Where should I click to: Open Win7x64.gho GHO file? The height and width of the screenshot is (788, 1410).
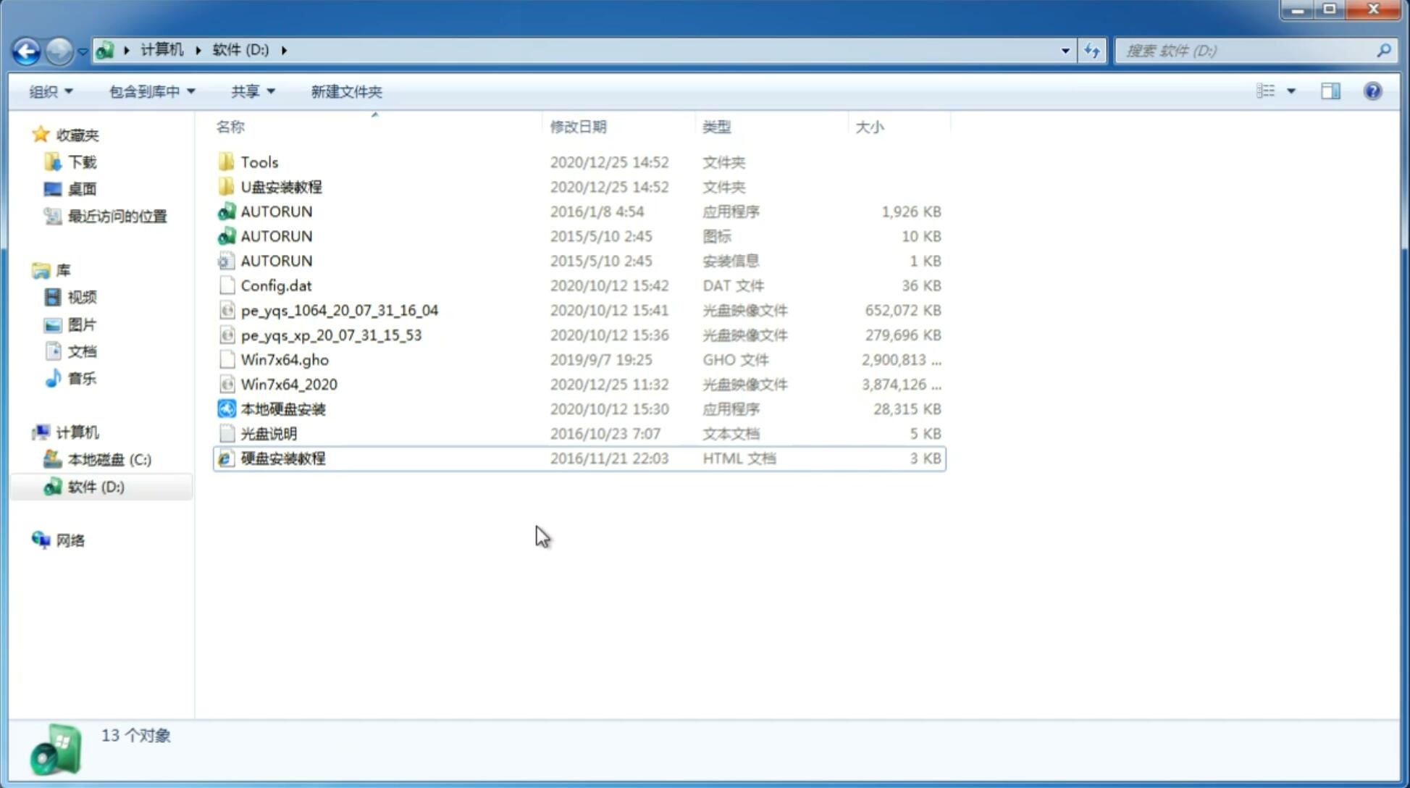pyautogui.click(x=285, y=359)
